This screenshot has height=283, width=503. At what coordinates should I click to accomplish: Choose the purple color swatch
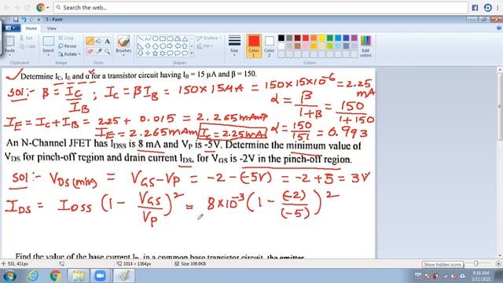coord(354,39)
